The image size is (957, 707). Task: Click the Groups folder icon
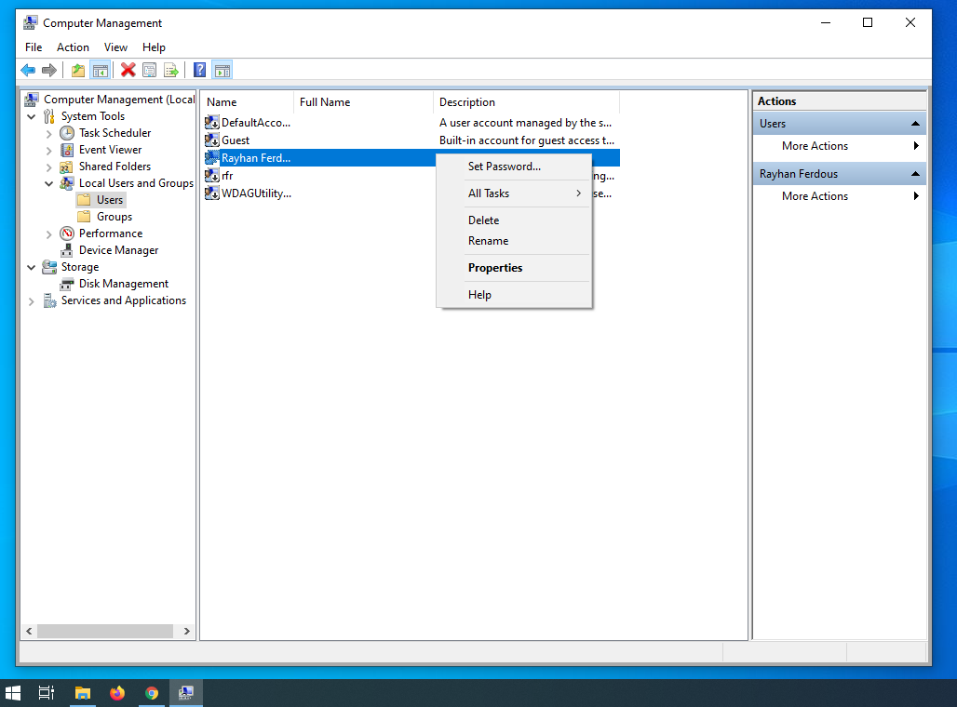point(84,217)
